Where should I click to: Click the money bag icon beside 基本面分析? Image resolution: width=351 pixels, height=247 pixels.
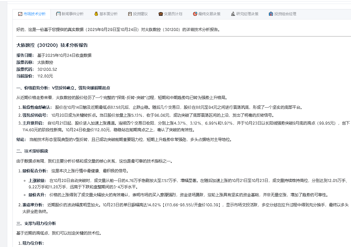point(96,14)
